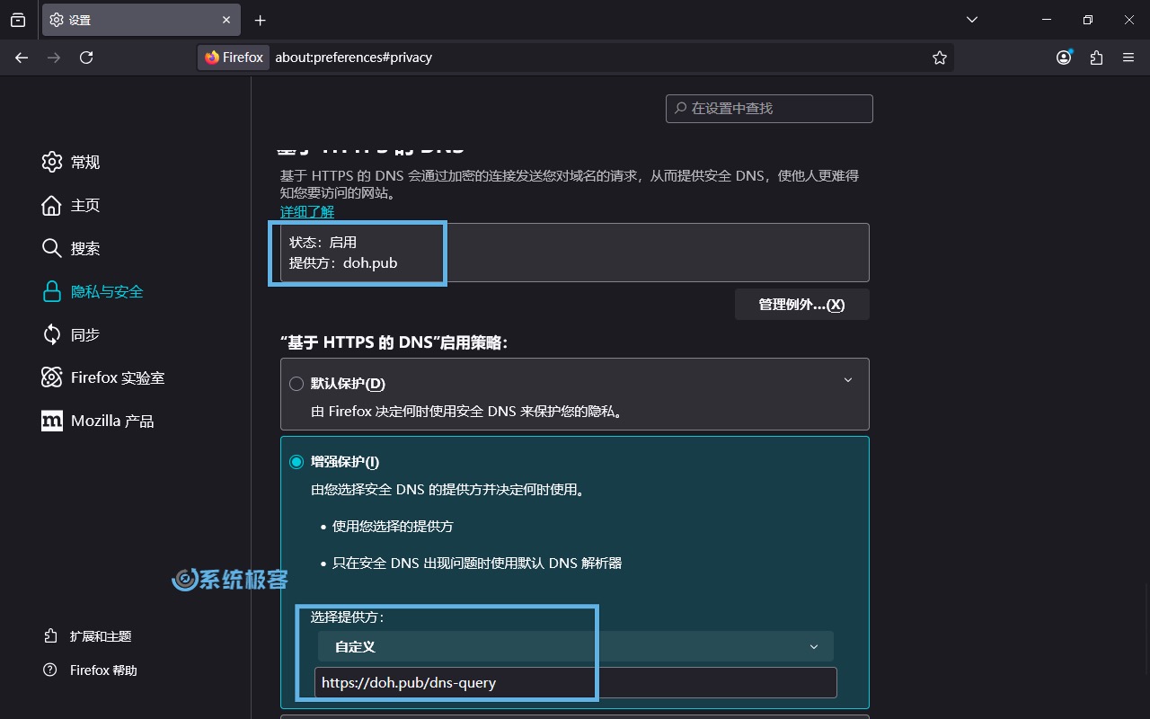The image size is (1150, 719).
Task: Open the 扩展和主题 link
Action: click(x=101, y=636)
